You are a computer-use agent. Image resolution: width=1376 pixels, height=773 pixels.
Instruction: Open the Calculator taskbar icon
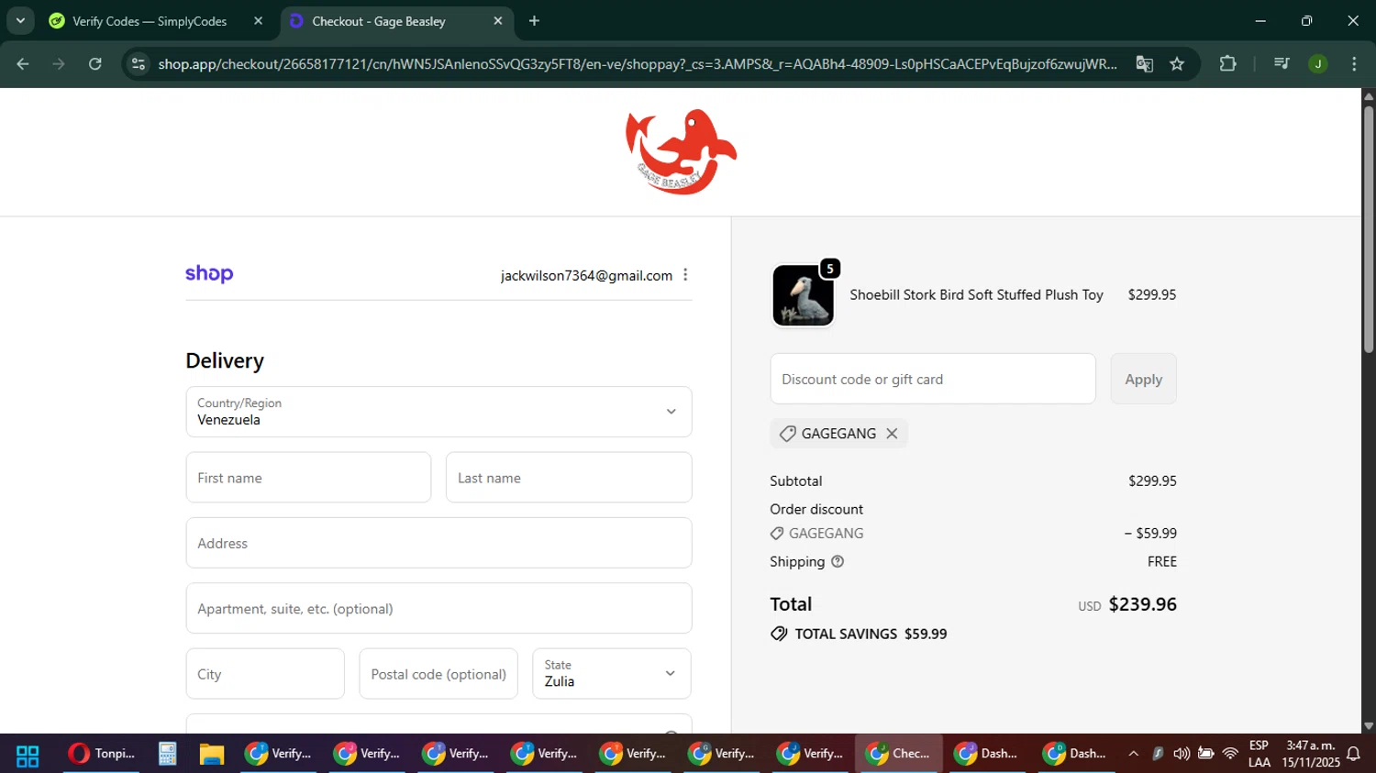coord(167,754)
